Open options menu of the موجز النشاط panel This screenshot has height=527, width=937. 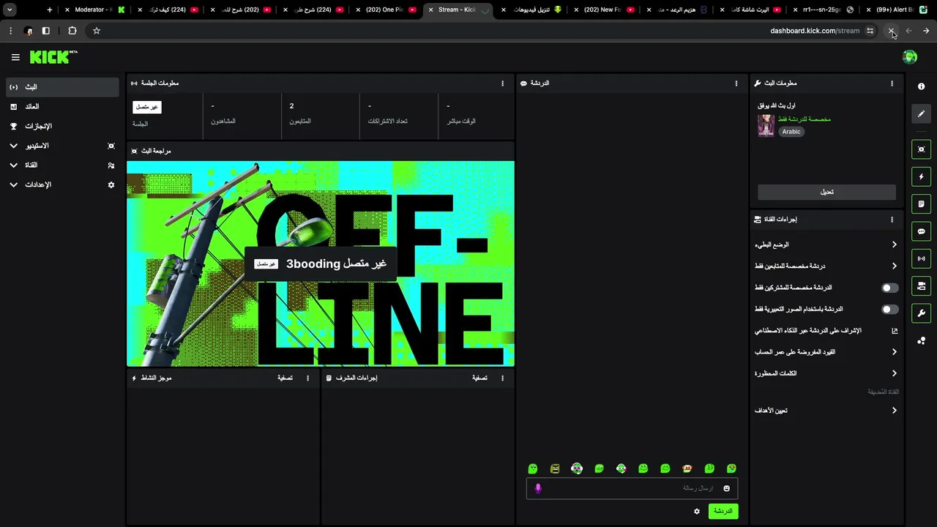[x=307, y=378]
